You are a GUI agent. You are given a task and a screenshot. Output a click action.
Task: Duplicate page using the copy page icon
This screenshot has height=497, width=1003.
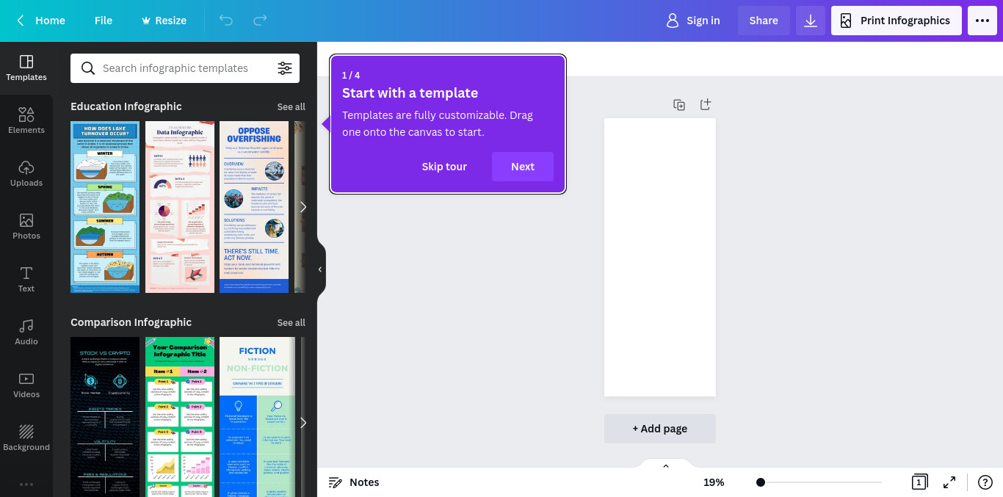pos(679,105)
